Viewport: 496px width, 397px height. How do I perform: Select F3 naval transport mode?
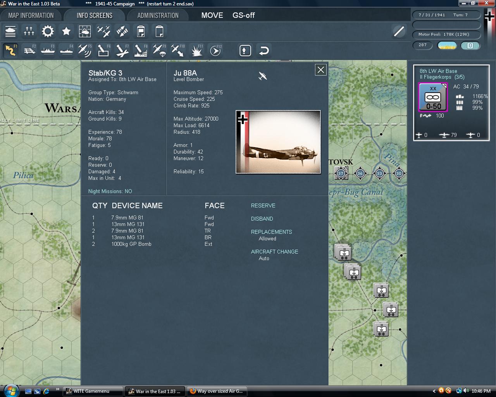coord(48,50)
